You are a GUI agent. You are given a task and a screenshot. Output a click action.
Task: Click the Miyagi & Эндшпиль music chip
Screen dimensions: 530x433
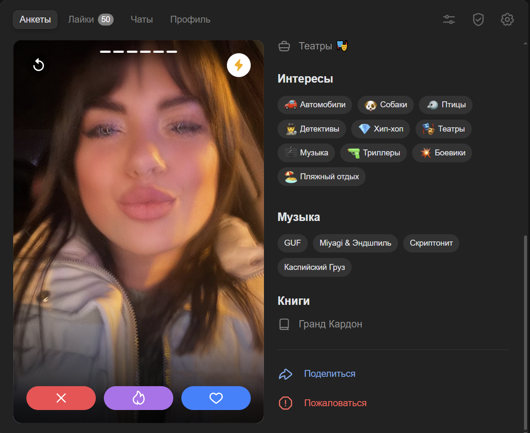[x=355, y=243]
